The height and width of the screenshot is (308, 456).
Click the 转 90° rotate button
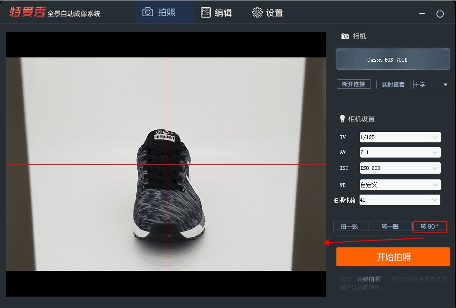click(x=429, y=226)
